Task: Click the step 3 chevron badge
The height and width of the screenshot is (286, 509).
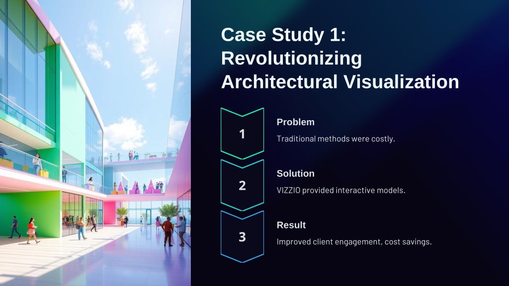Action: (x=242, y=237)
